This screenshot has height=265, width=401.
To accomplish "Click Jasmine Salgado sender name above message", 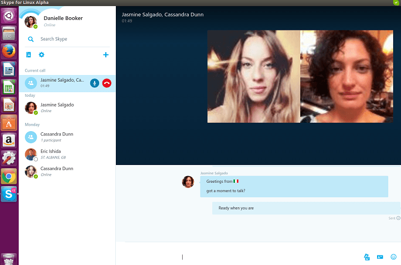I will [214, 173].
